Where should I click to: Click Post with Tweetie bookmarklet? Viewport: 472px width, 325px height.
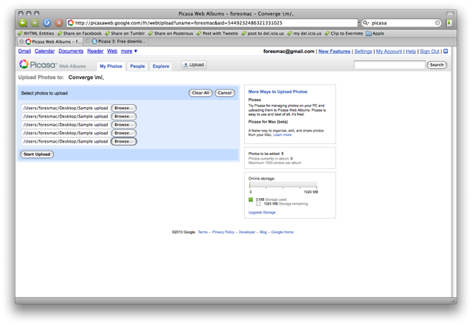(218, 33)
